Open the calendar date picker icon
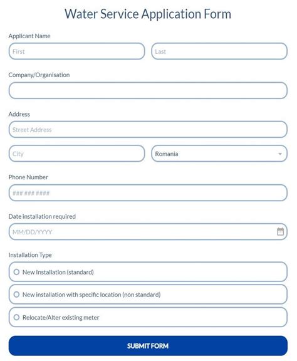Viewport: 297px width, 361px height. coord(280,231)
